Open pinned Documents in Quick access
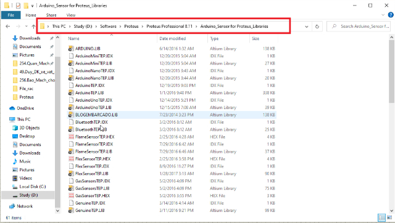Image resolution: width=395 pixels, height=223 pixels. 30,47
